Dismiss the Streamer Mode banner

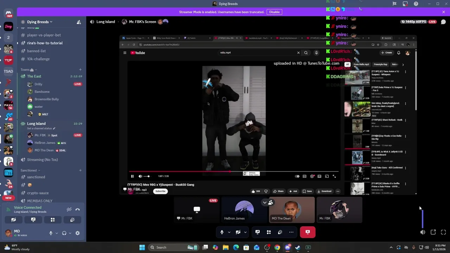[x=444, y=12]
